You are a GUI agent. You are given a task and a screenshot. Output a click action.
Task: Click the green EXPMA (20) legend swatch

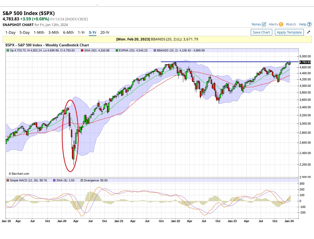[x=117, y=51]
